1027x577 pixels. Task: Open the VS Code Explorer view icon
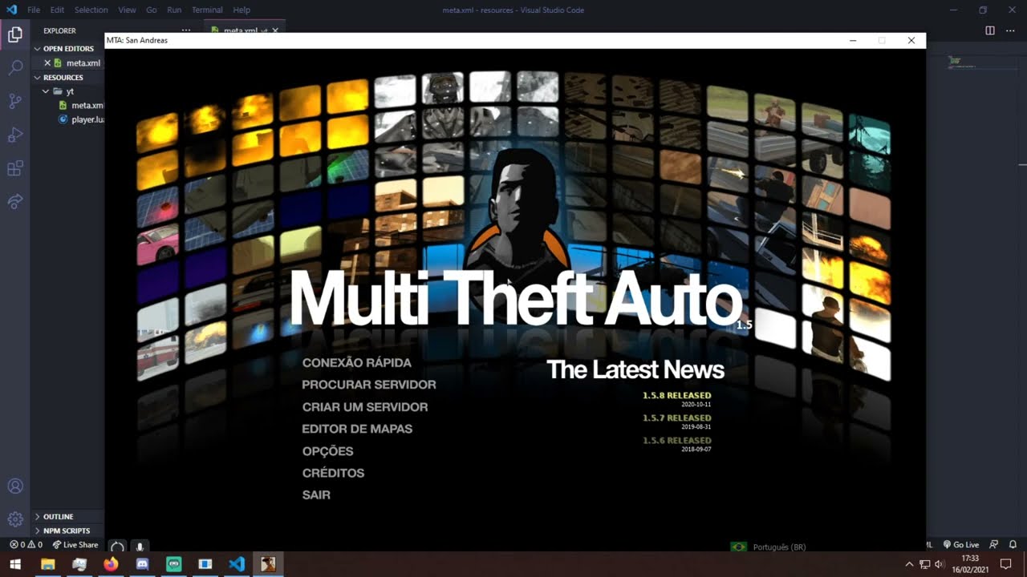(x=15, y=34)
